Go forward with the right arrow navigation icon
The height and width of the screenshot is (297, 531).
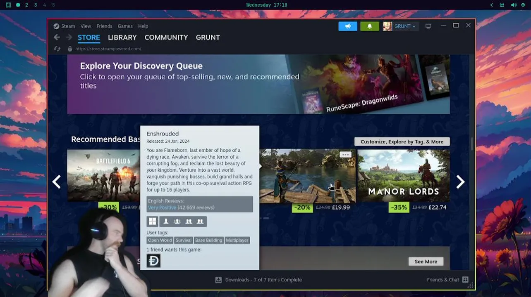pyautogui.click(x=69, y=38)
